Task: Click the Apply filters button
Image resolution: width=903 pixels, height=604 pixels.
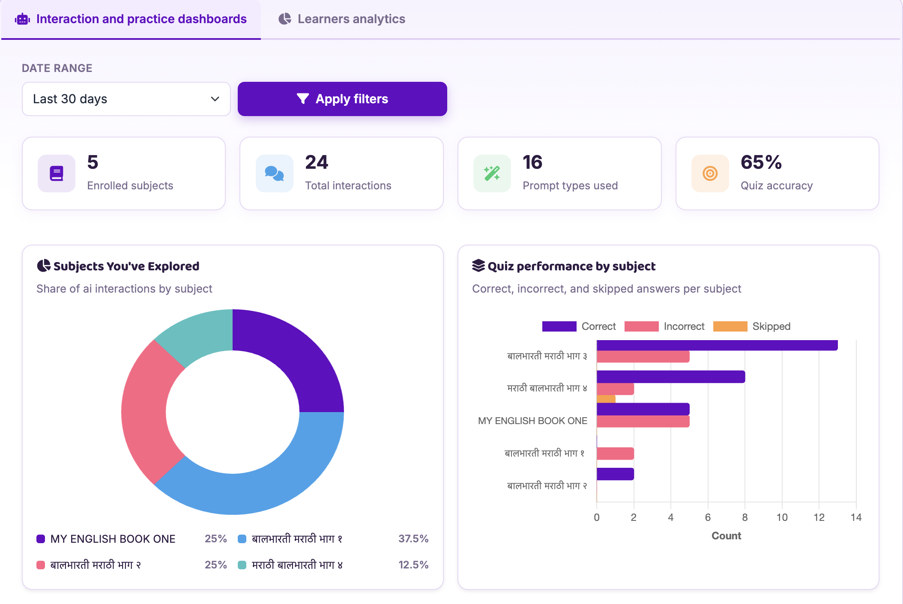Action: click(342, 99)
